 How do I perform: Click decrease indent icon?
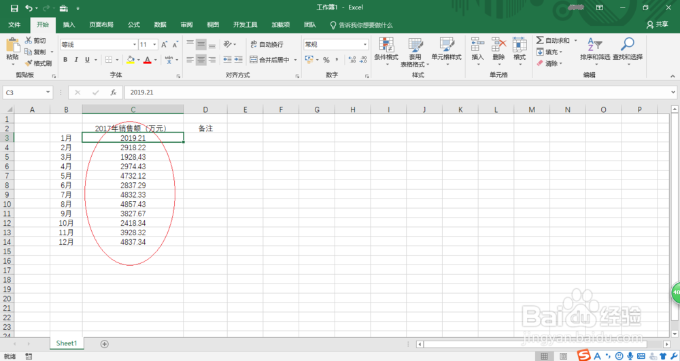(x=227, y=60)
